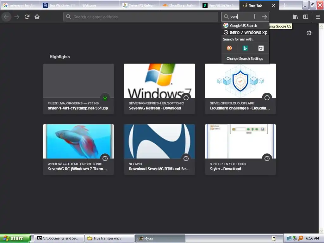Viewport: 324px width, 243px height.
Task: Click history clock badge on Styler card
Action: [267, 159]
